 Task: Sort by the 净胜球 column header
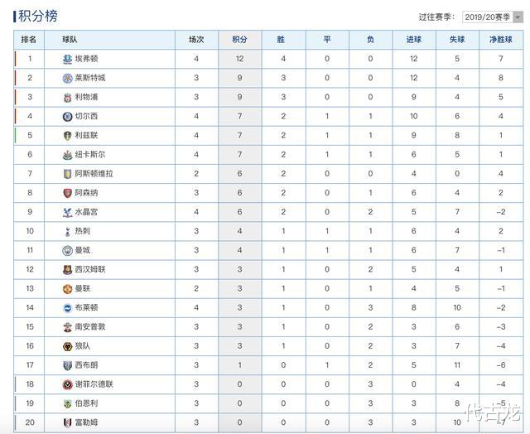[501, 40]
